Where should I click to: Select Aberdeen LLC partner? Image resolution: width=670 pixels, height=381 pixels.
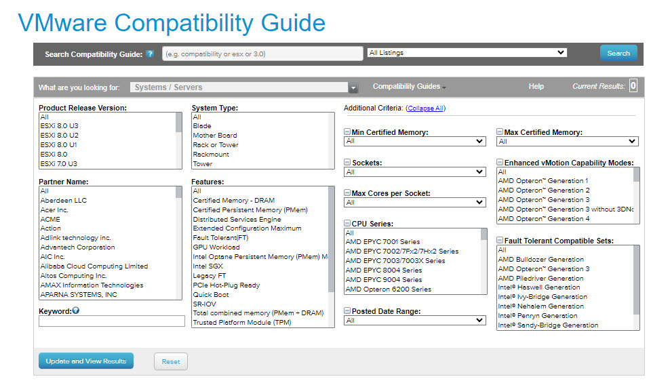tap(63, 200)
